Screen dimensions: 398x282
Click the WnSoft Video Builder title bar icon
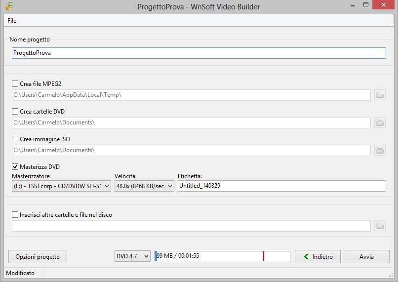click(9, 7)
